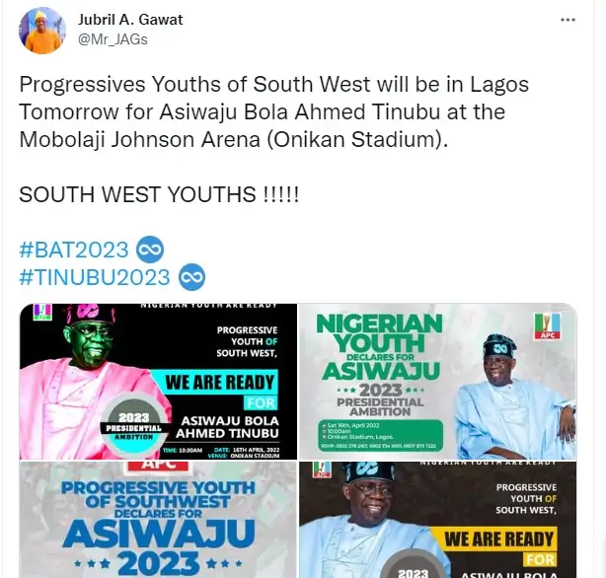Click the infinity emoji beside #TINUBU2023
The image size is (606, 578).
(191, 277)
